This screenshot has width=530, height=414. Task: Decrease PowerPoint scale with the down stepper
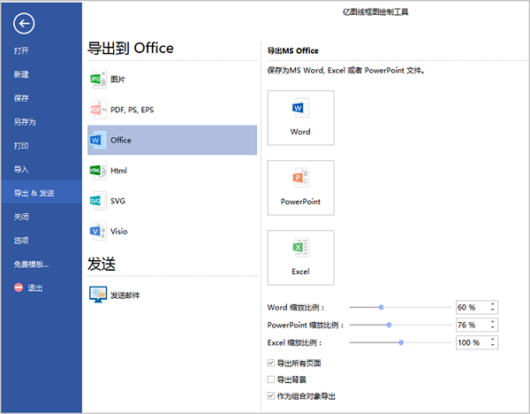click(493, 327)
